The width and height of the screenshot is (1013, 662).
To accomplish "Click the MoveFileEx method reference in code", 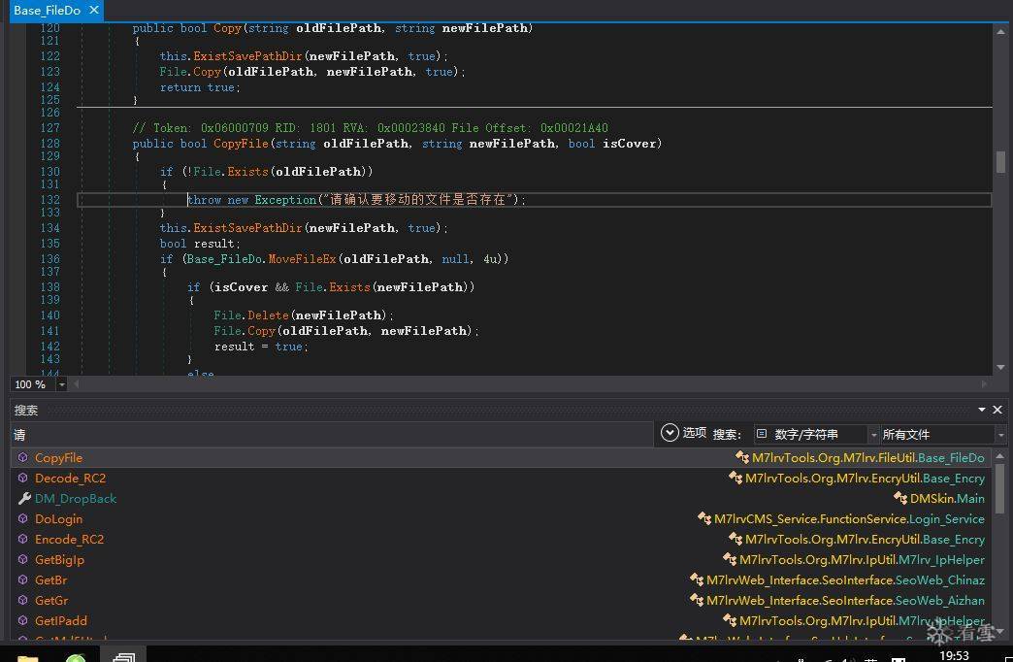I will (303, 259).
